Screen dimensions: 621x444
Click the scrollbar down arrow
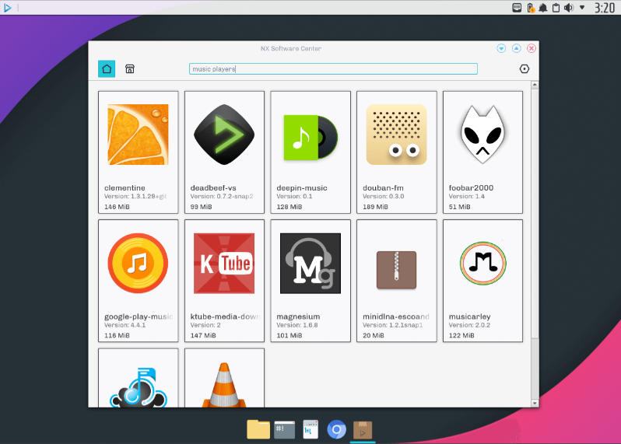pyautogui.click(x=535, y=404)
